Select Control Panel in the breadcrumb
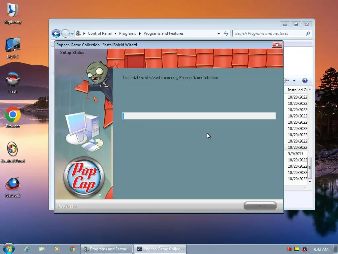338x254 pixels. pyautogui.click(x=100, y=33)
